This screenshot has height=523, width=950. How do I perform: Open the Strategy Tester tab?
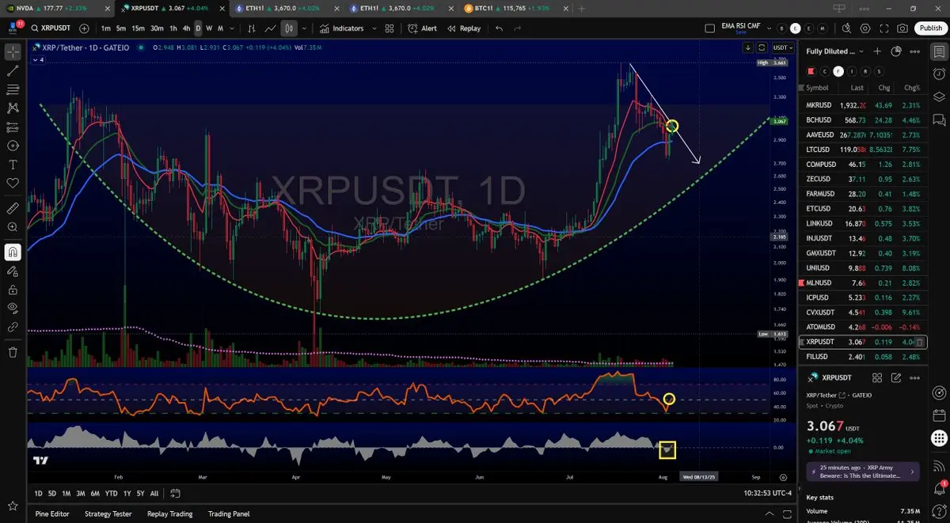point(108,514)
